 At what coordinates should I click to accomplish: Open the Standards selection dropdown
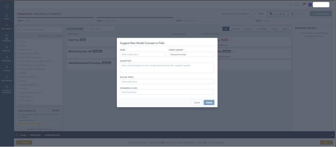167,92
